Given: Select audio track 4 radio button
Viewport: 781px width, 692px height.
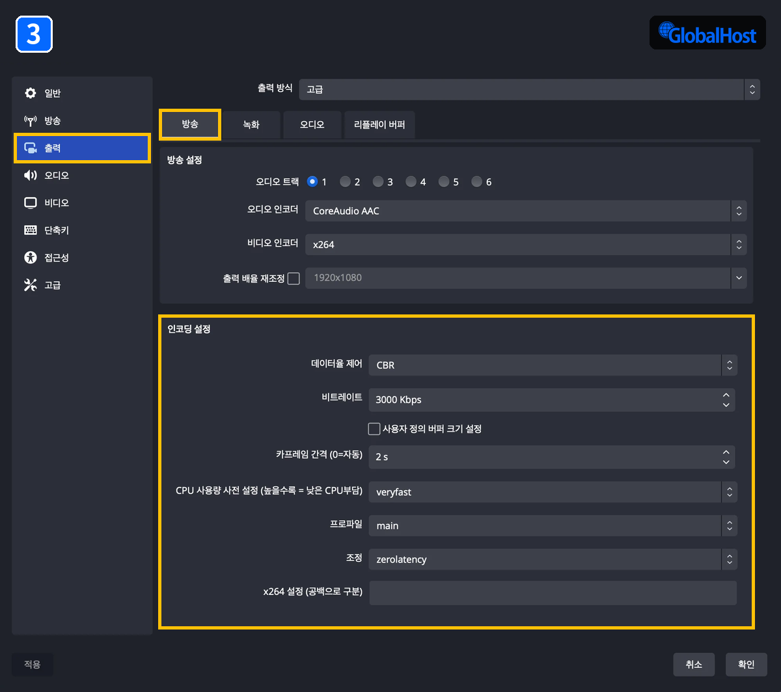Looking at the screenshot, I should pyautogui.click(x=411, y=182).
